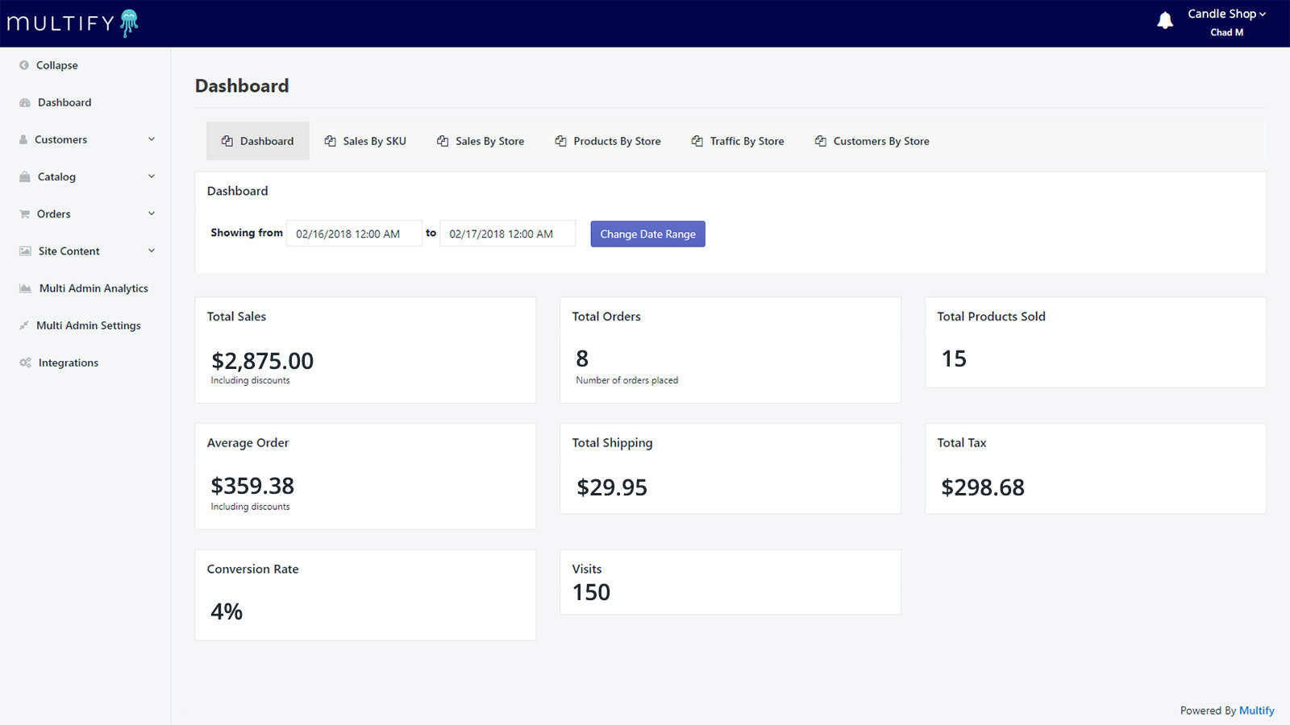This screenshot has height=725, width=1290.
Task: Expand the Customers menu chevron
Action: tap(152, 139)
